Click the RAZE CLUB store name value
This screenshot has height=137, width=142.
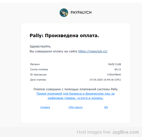point(115,64)
